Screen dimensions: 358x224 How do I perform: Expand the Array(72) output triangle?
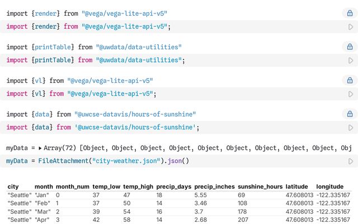coord(40,148)
